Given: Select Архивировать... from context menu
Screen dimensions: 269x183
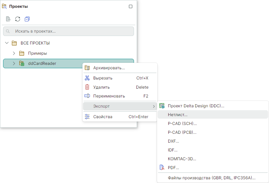Looking at the screenshot, I should coord(109,68).
